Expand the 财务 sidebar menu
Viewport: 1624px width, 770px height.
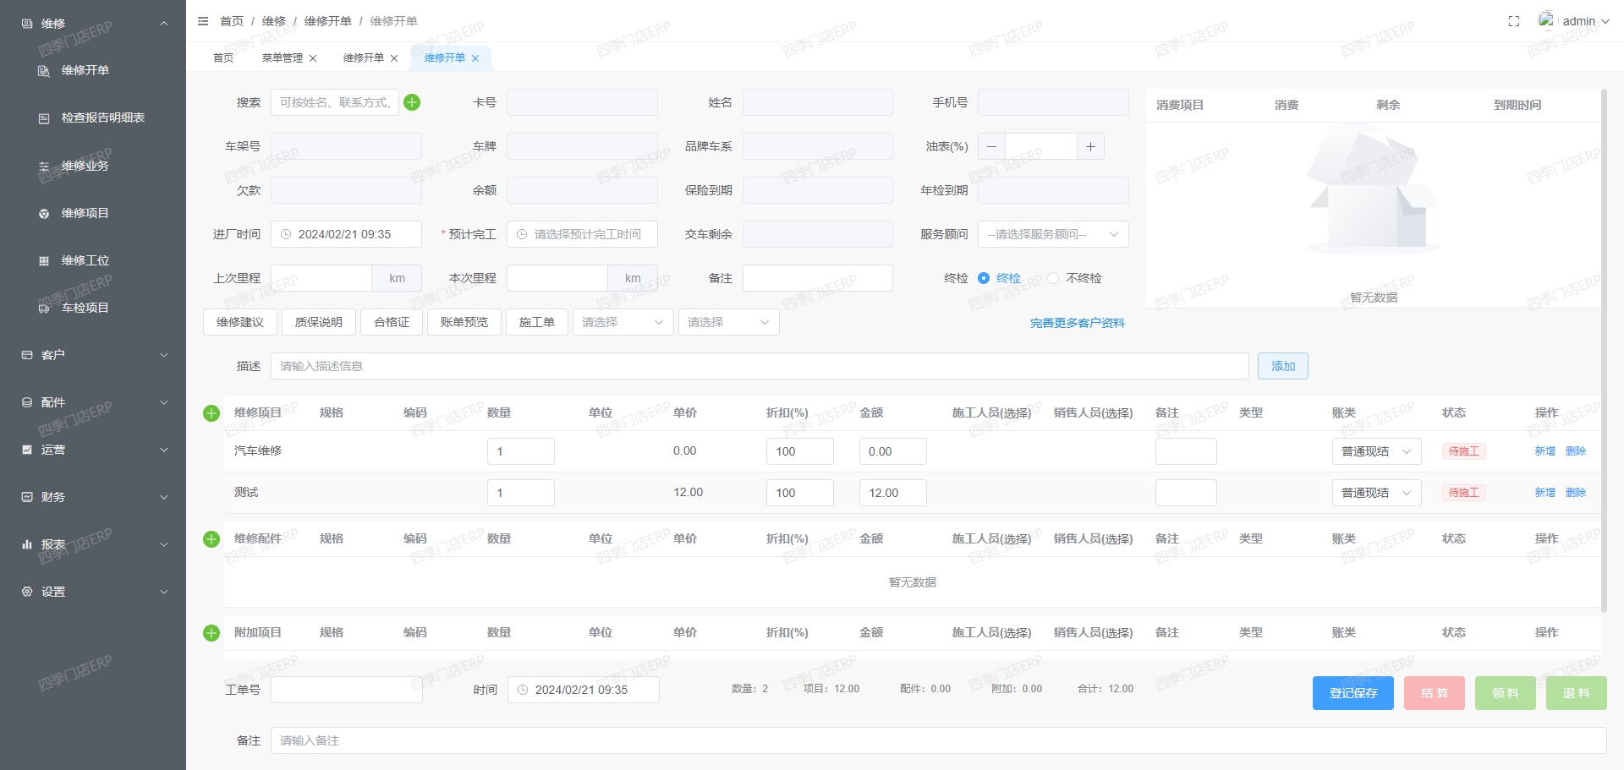point(93,497)
